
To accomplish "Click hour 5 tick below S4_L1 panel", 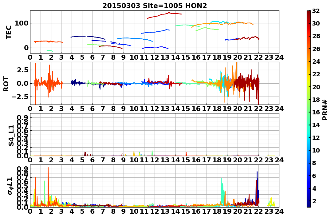I will click(x=82, y=160).
